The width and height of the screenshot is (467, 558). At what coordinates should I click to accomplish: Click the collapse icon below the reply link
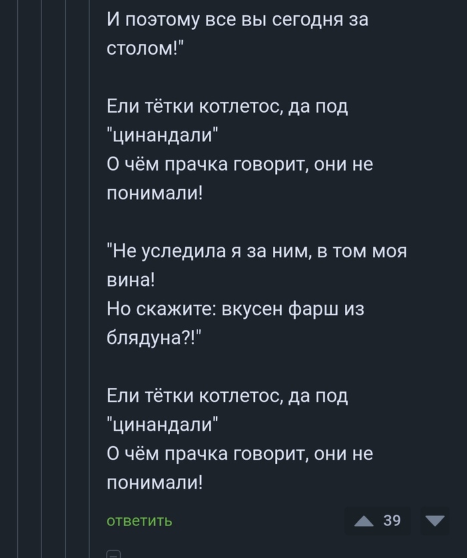click(113, 553)
